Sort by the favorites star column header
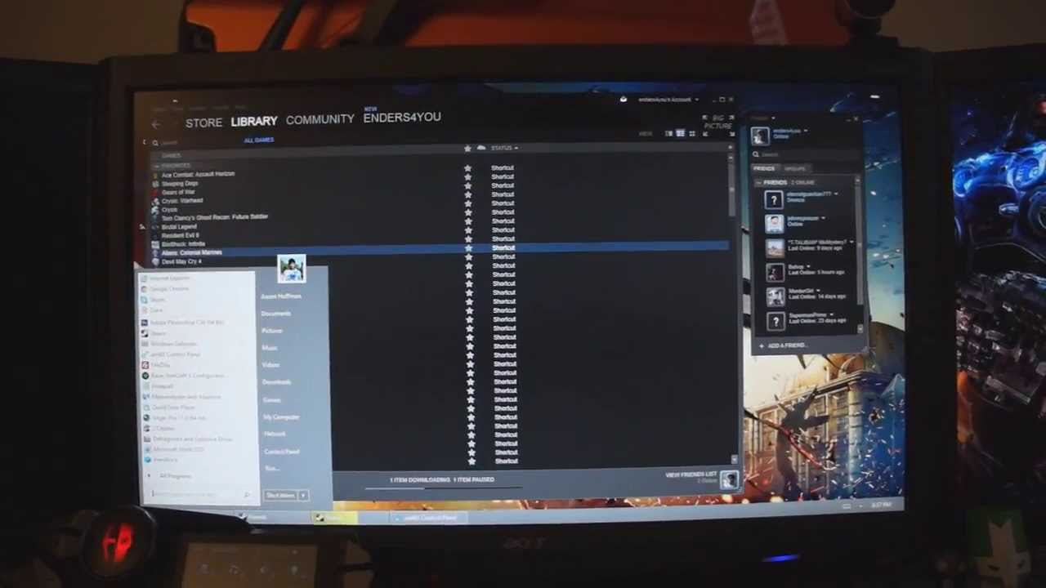The height and width of the screenshot is (588, 1046). click(x=467, y=148)
